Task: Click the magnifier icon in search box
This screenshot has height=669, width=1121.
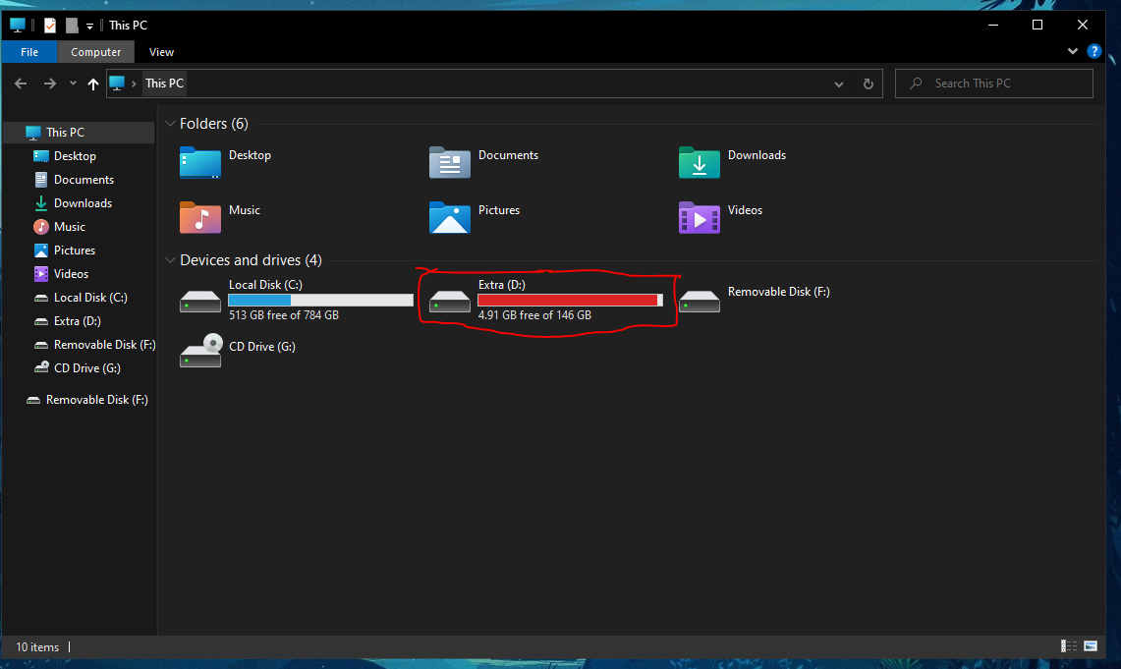Action: (916, 84)
